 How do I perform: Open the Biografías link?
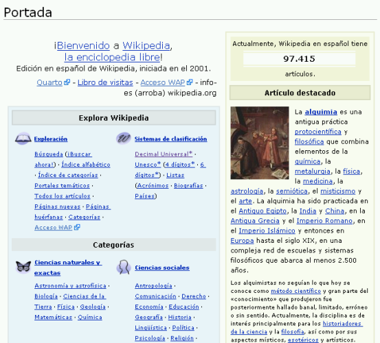tap(188, 185)
